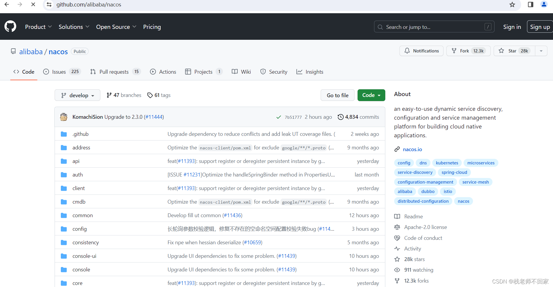
Task: Open the Wiki tab
Action: point(241,72)
